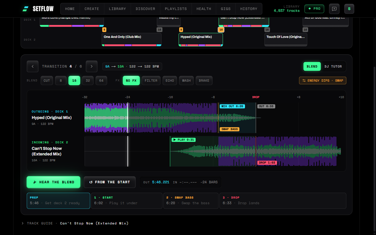
Task: Enable the BRAKE effect
Action: pos(204,80)
